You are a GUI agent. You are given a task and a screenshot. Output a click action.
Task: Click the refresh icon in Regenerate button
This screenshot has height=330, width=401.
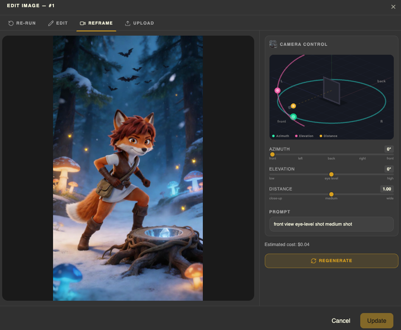(x=314, y=261)
